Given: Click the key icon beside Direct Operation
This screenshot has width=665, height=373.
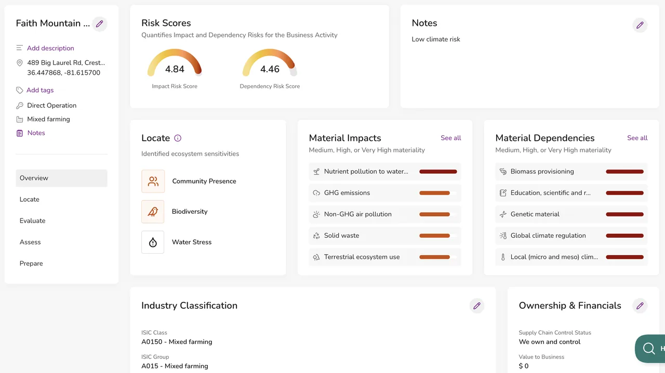Looking at the screenshot, I should click(x=20, y=105).
